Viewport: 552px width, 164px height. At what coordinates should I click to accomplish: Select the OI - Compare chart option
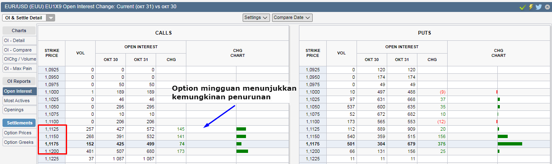[x=19, y=50]
